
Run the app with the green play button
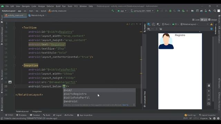[x=158, y=11]
